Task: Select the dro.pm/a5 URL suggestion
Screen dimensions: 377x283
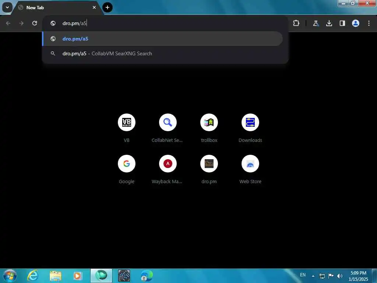Action: coord(162,39)
